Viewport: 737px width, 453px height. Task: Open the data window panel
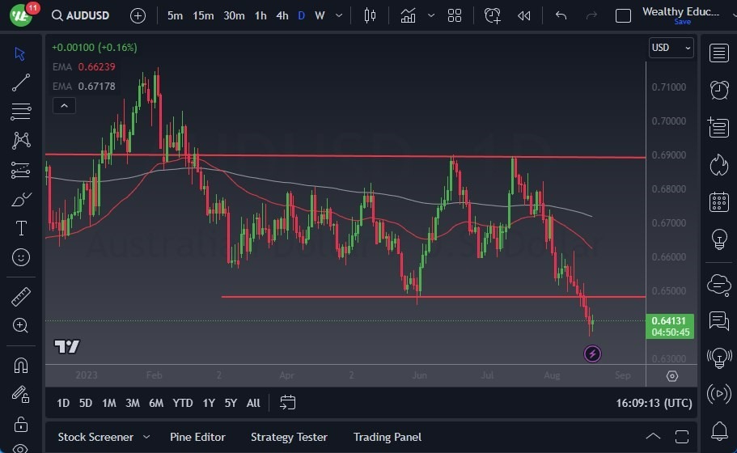point(718,127)
